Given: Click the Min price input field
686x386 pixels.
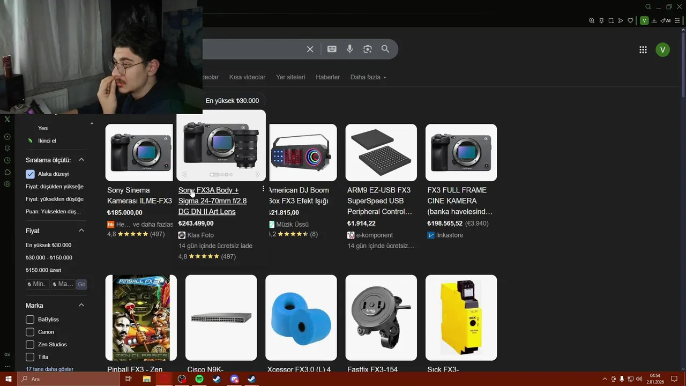Looking at the screenshot, I should coord(38,284).
